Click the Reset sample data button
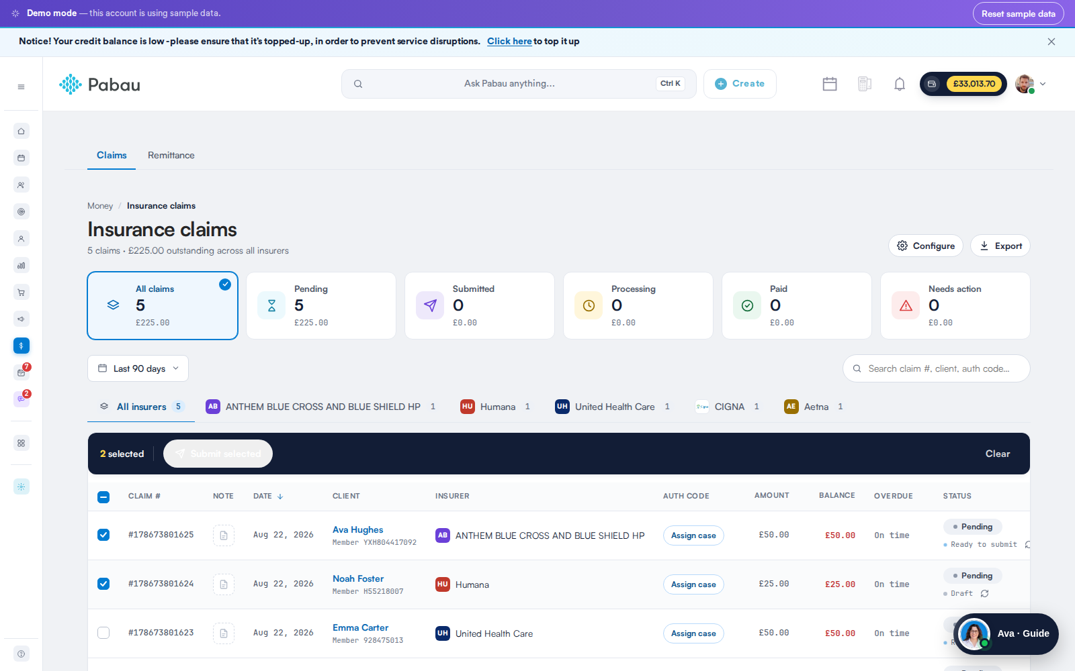Screen dimensions: 1075x671 point(1018,13)
